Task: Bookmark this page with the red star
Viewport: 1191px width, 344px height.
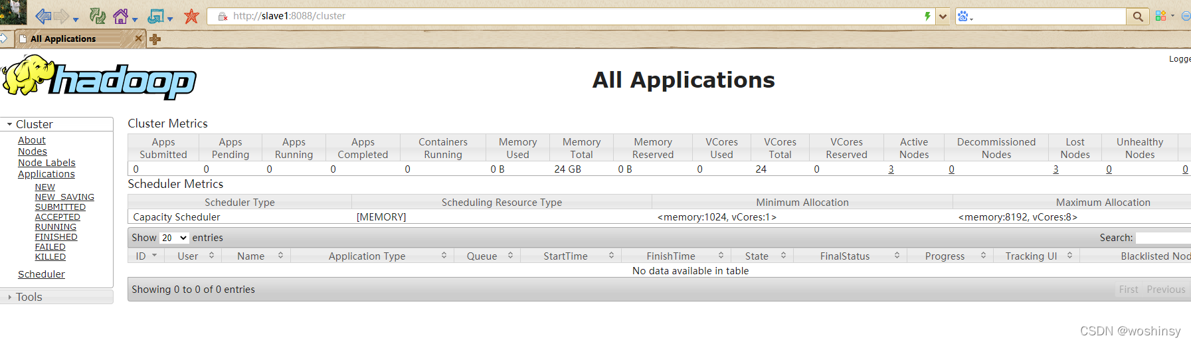Action: (191, 16)
